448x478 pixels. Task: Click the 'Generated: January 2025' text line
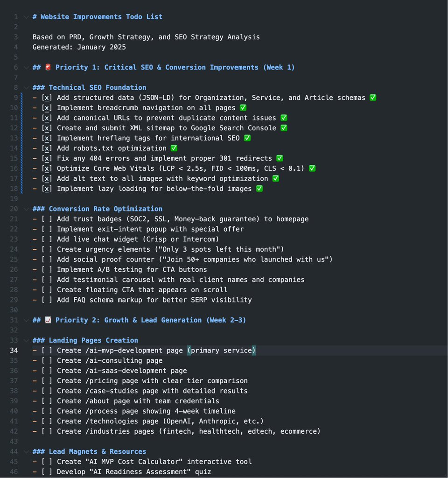[79, 47]
